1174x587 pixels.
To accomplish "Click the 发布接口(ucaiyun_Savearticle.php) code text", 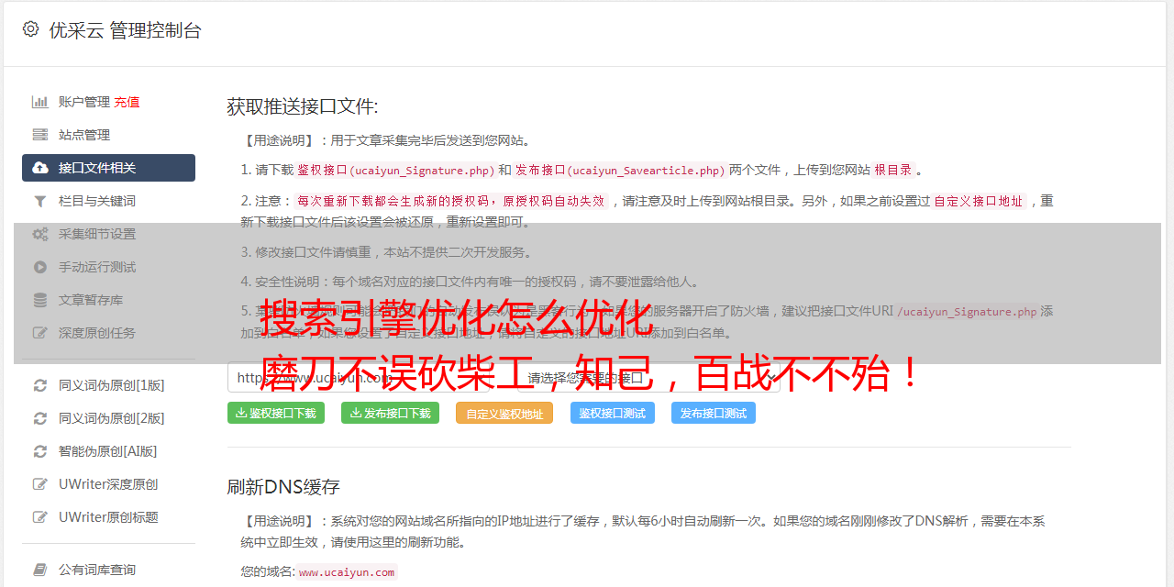I will click(620, 171).
